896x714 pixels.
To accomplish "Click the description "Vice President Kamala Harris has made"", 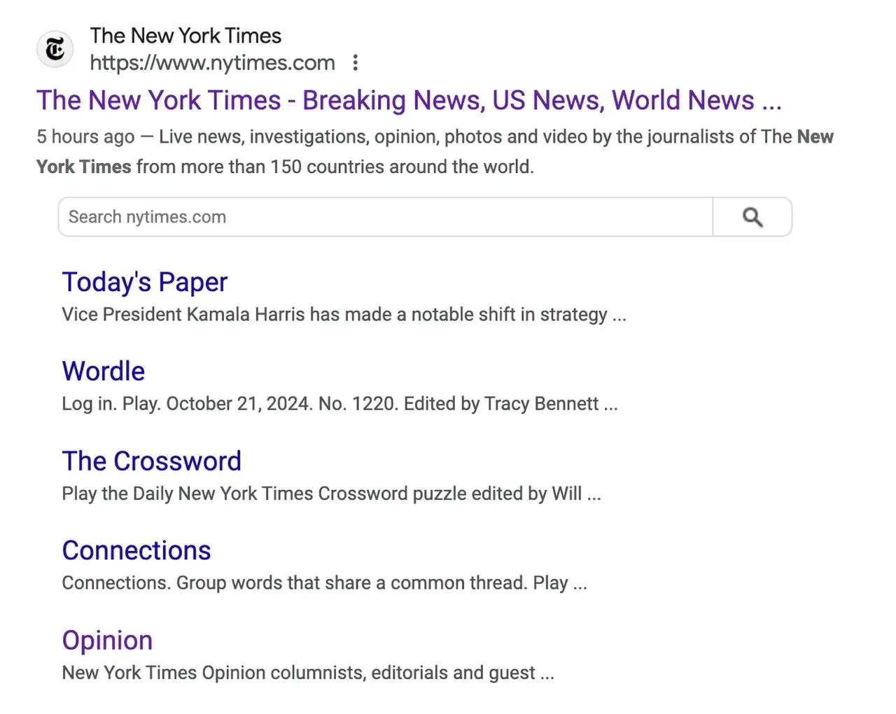I will pyautogui.click(x=344, y=314).
